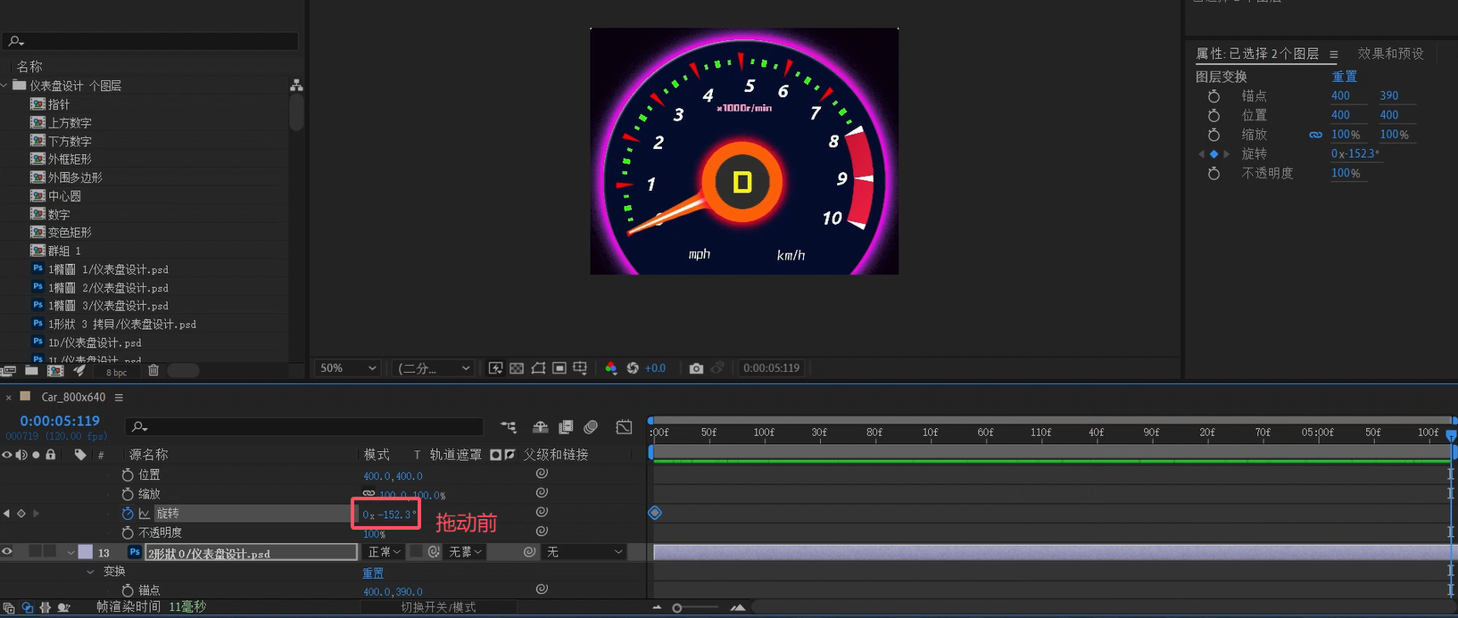This screenshot has height=618, width=1458.
Task: Open layer 13 无蒙 track matte dropdown
Action: (x=465, y=552)
